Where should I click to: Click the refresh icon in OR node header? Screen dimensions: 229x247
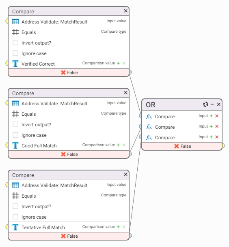point(205,104)
